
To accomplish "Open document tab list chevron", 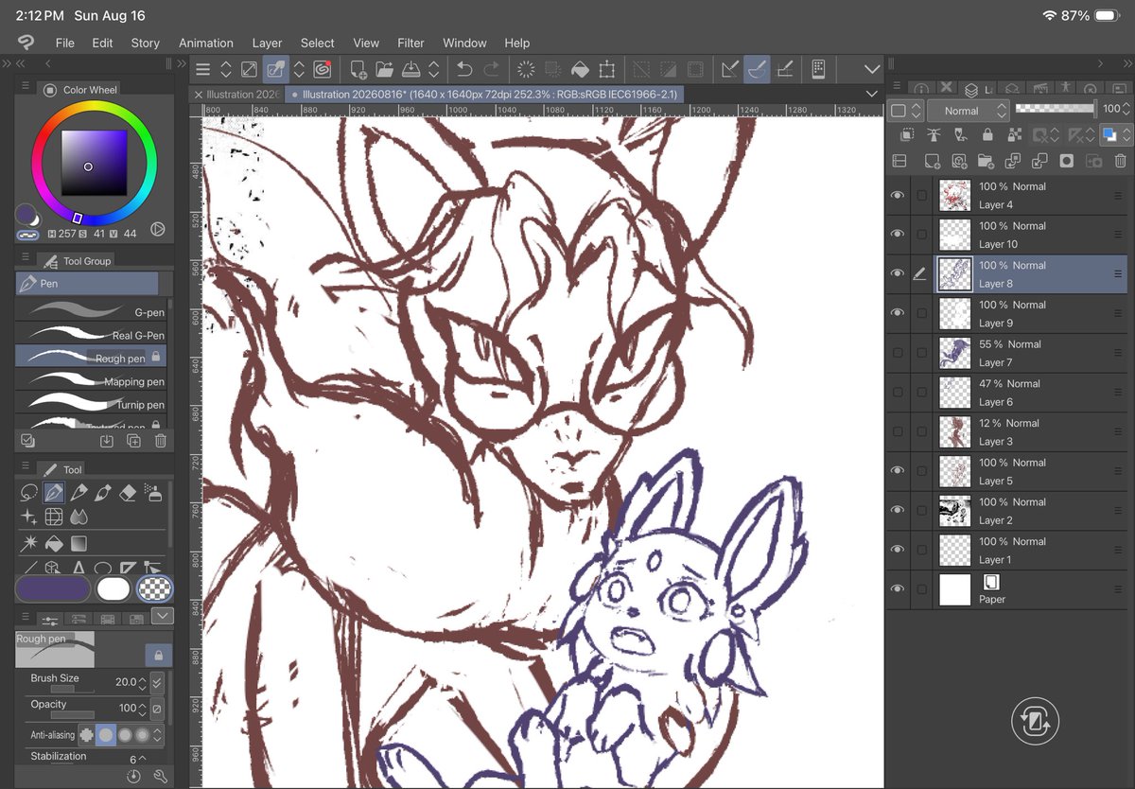I will coord(871,94).
